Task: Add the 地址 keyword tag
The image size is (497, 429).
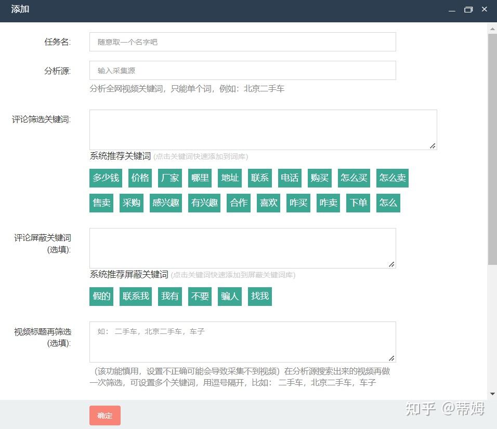Action: coord(230,178)
